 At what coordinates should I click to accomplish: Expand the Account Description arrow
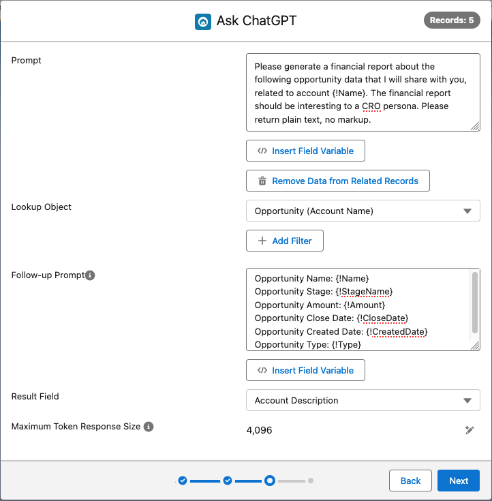(x=467, y=401)
